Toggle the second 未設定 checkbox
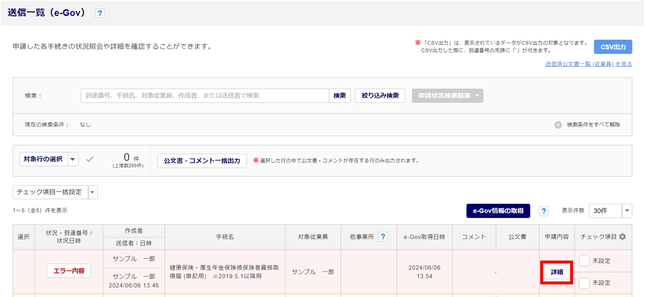The height and width of the screenshot is (297, 645). (x=584, y=283)
